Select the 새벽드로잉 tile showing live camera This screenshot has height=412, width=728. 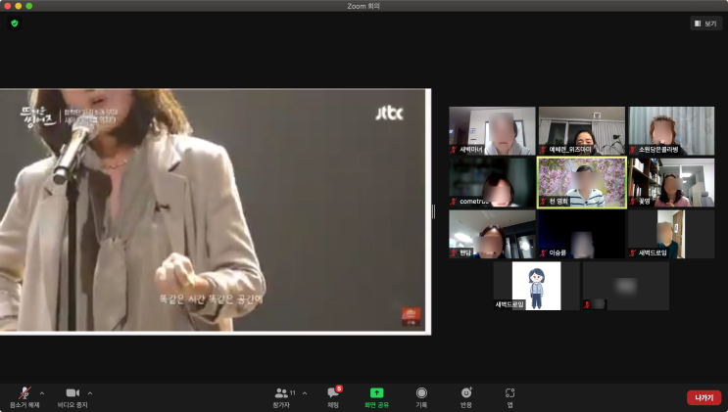(x=671, y=234)
